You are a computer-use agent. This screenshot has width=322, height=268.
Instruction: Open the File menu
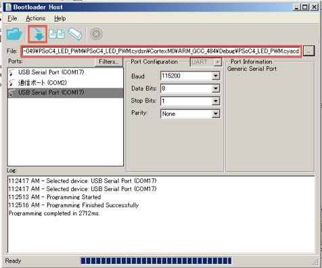[x=12, y=18]
